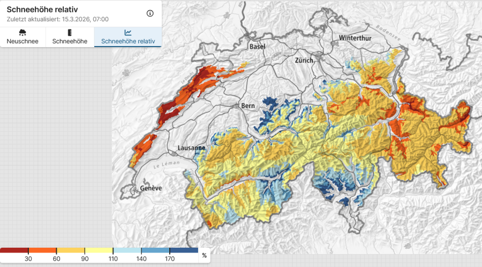Select the light orange 60–90% legend color
This screenshot has height=267, width=482.
click(71, 250)
